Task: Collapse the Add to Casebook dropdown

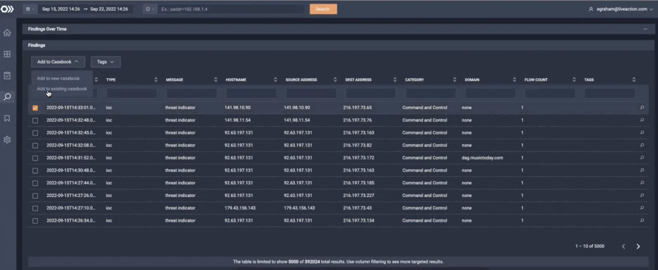Action: coord(58,62)
